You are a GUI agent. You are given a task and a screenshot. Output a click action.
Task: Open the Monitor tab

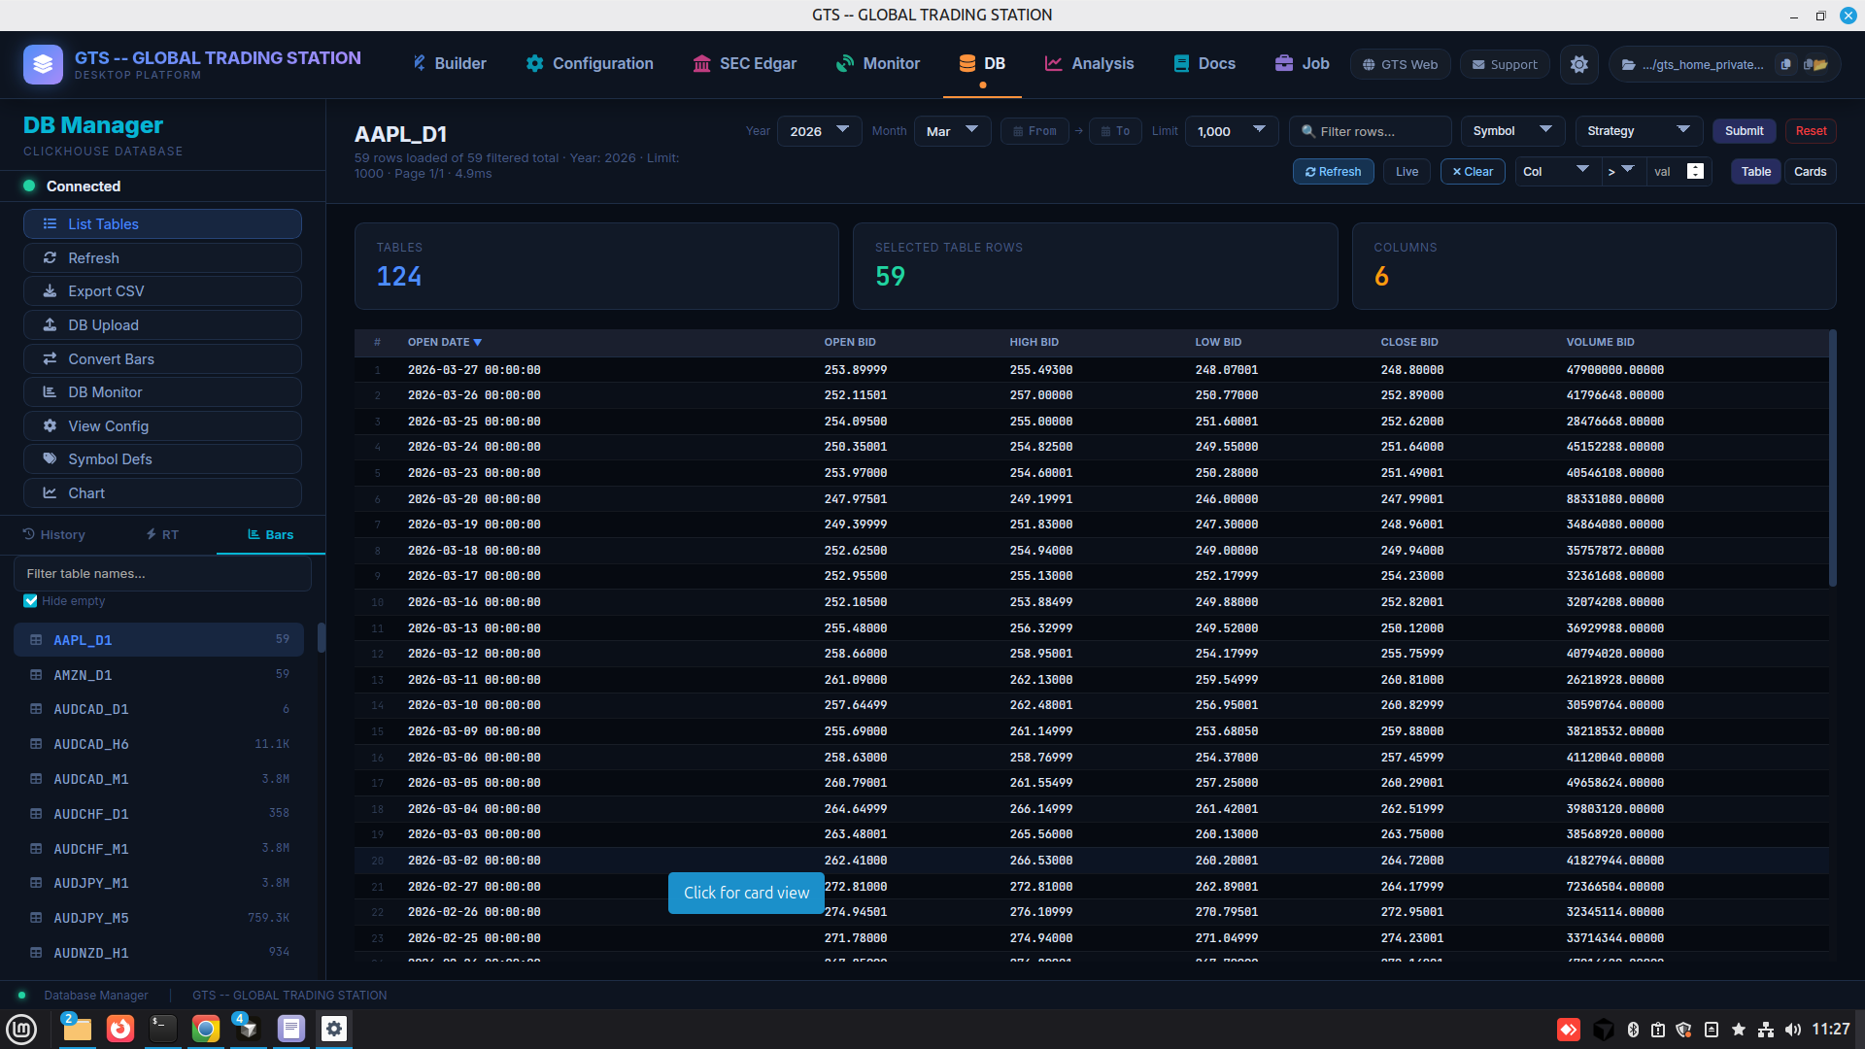tap(878, 64)
